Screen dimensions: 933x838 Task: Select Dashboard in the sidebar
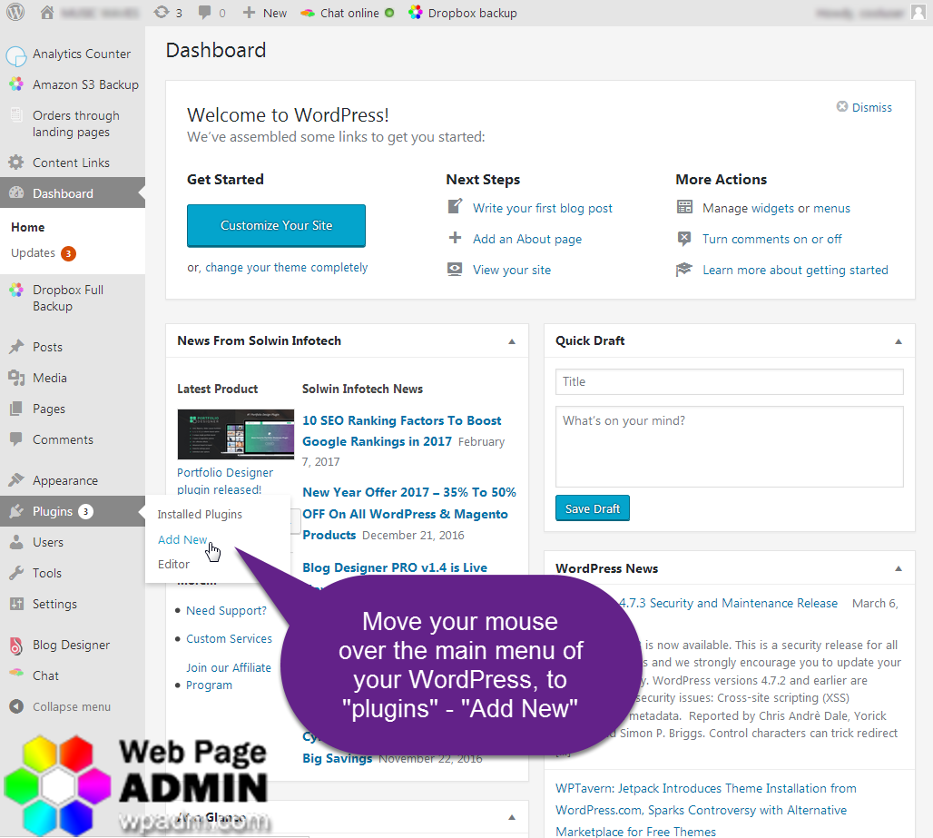73,192
